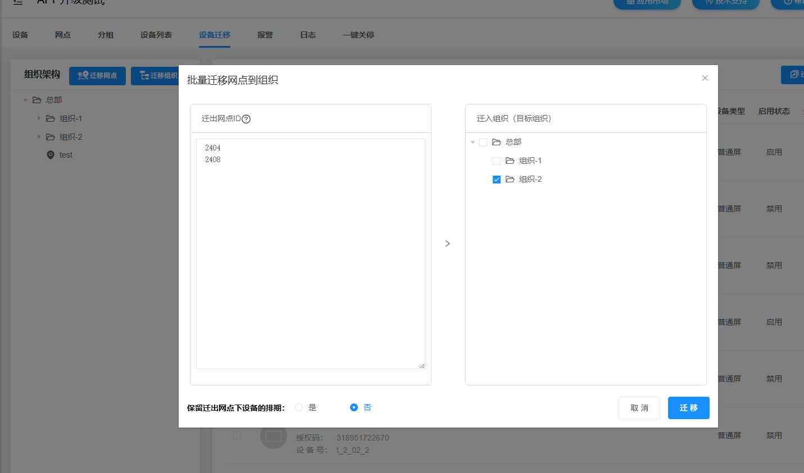Switch to the 设备列表 tab
The width and height of the screenshot is (804, 473).
pos(156,35)
